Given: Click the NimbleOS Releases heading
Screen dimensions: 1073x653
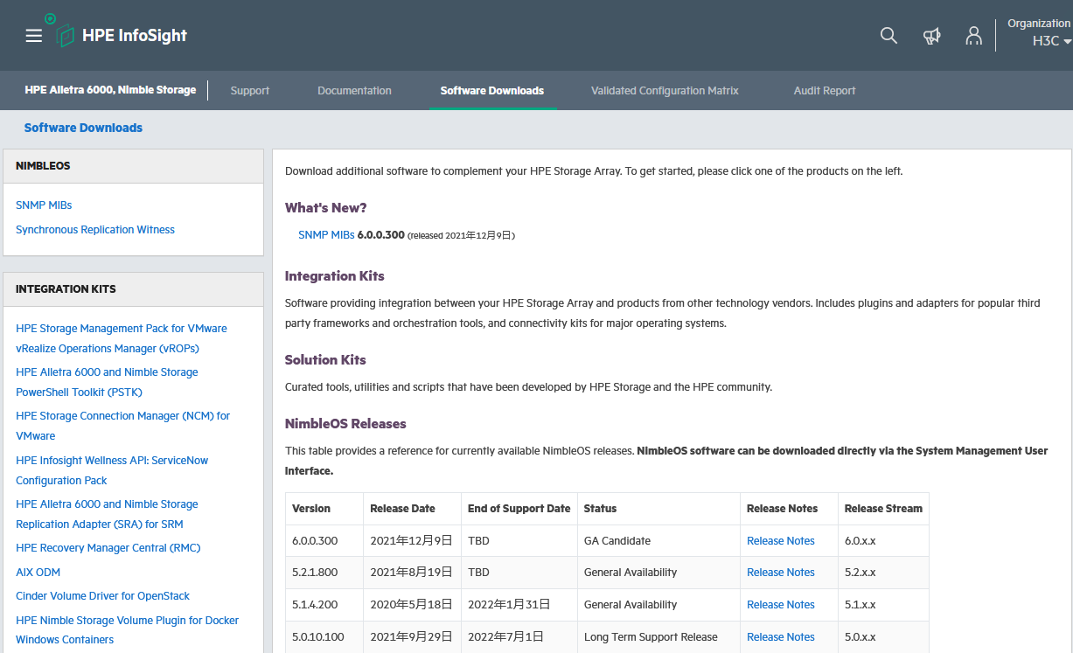Looking at the screenshot, I should point(345,424).
